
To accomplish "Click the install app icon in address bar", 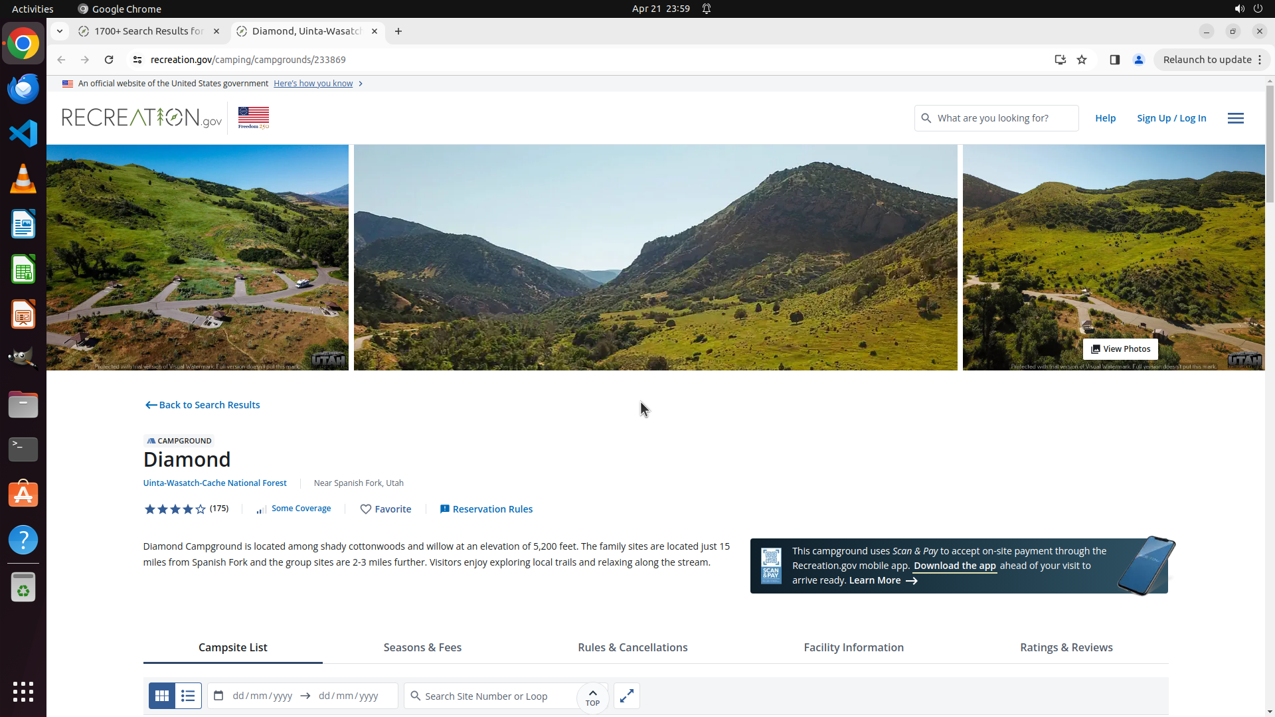I will pos(1060,60).
